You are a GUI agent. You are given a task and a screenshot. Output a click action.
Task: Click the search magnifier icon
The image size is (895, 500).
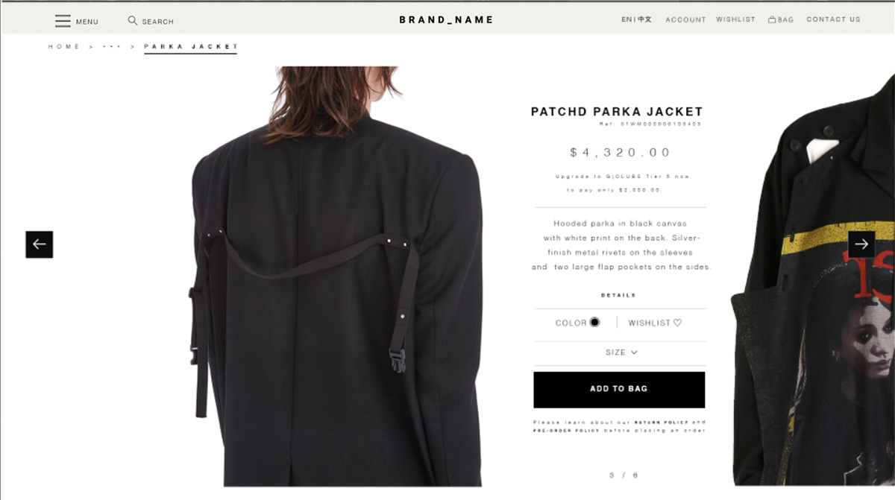click(x=133, y=21)
